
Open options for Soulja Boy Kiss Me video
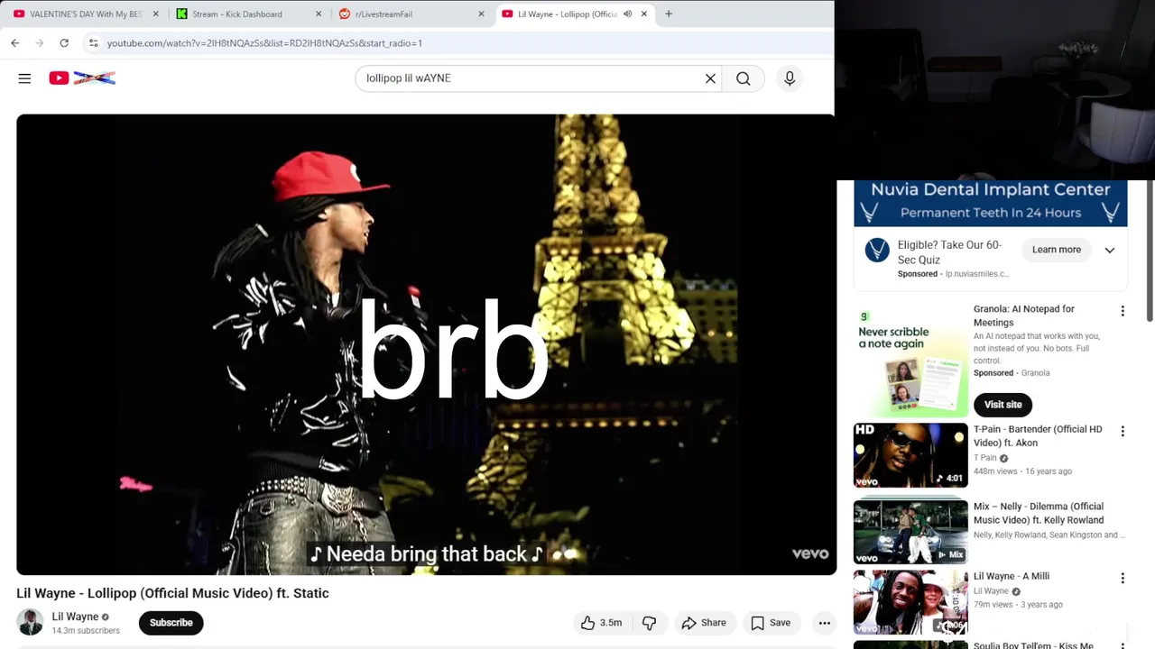tap(1123, 645)
